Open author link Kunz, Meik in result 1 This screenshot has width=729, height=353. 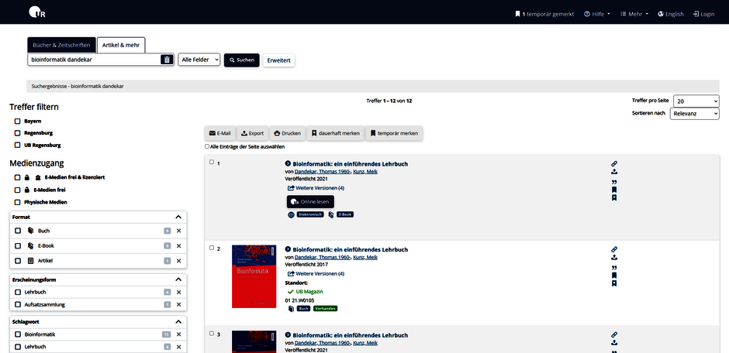click(x=367, y=172)
